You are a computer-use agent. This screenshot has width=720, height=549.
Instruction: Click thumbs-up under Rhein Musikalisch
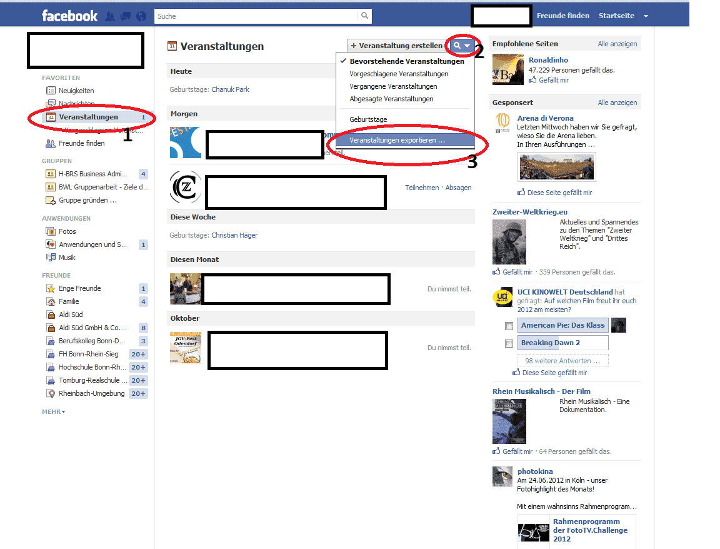tap(496, 451)
